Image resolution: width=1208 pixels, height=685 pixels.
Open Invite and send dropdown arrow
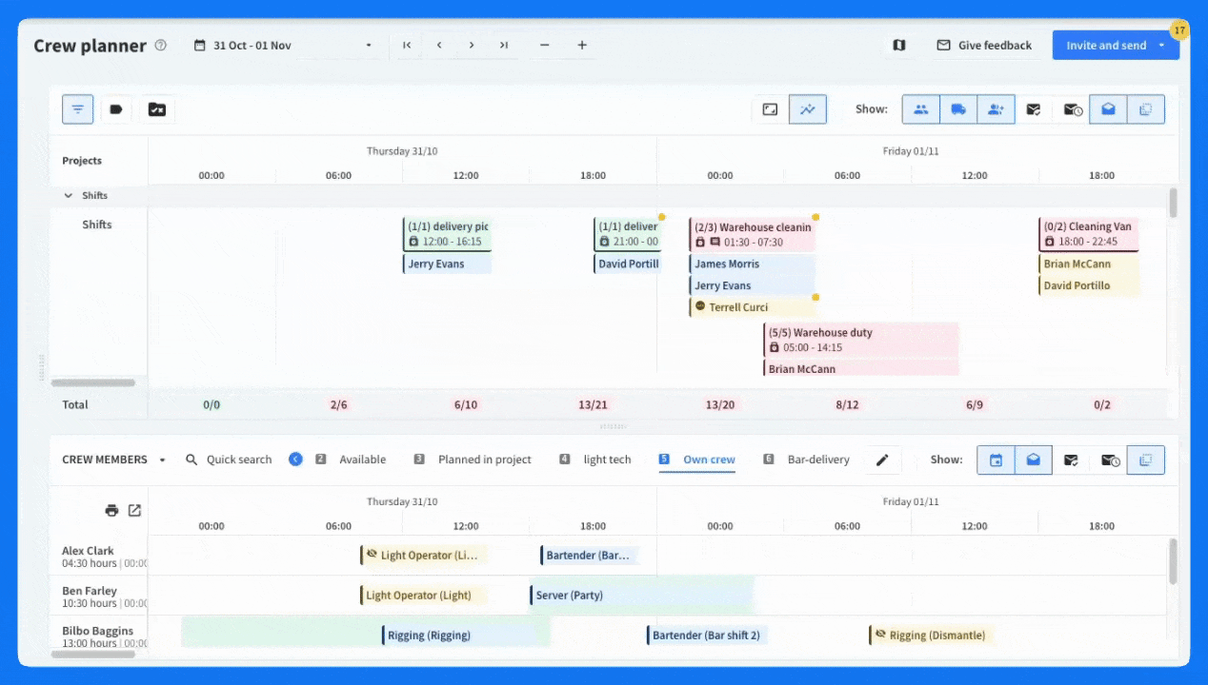(1162, 45)
